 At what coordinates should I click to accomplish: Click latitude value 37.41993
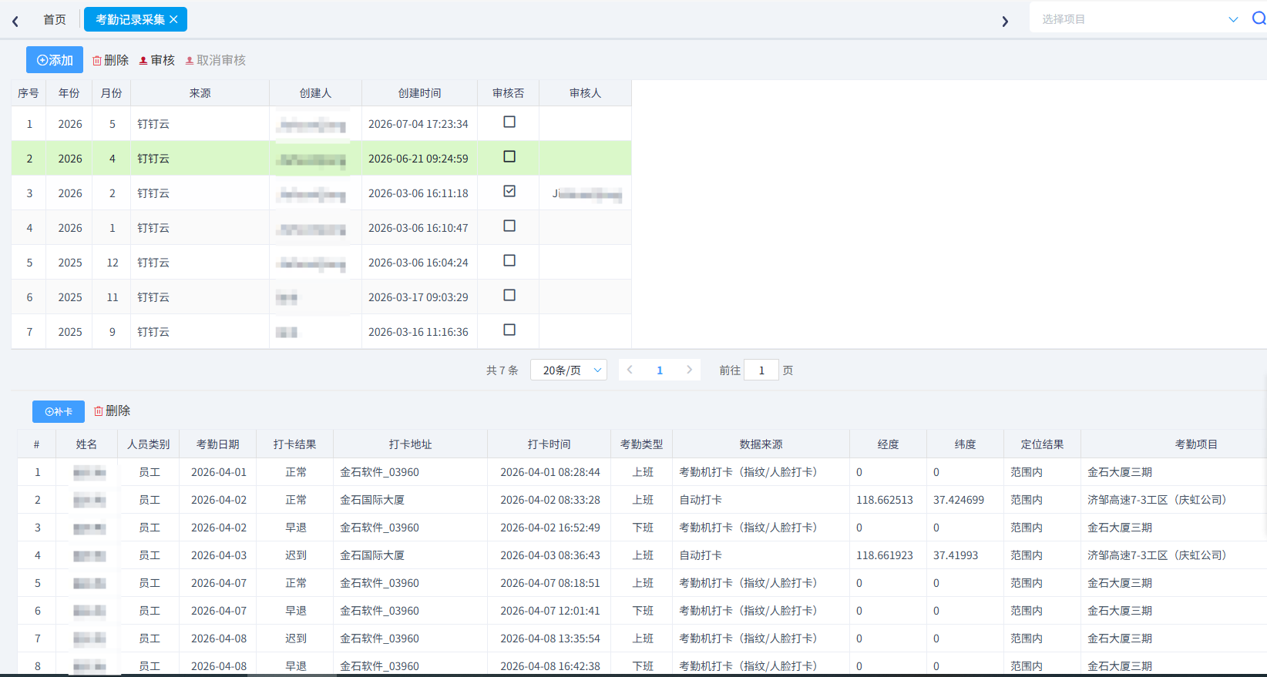pyautogui.click(x=956, y=555)
